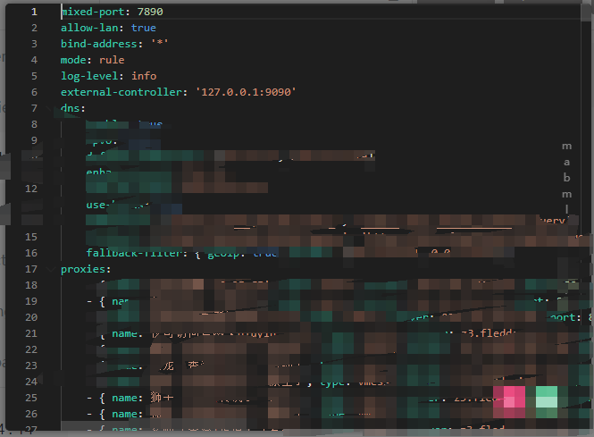The height and width of the screenshot is (437, 594).
Task: Click the fallback-filter key on line 16
Action: (134, 253)
